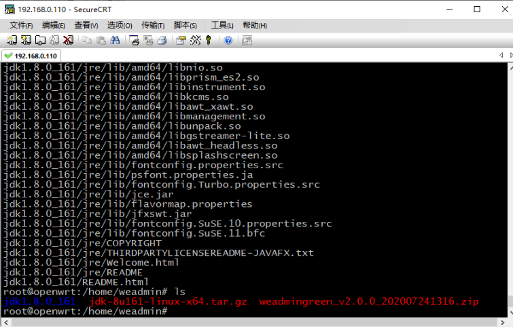Click weadmingreen_v2.0.0_202007241316.zip file name
Screen dimensions: 513x327
pos(369,301)
